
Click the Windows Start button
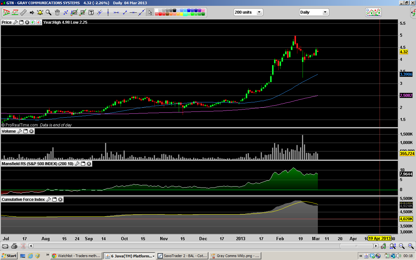(9, 256)
